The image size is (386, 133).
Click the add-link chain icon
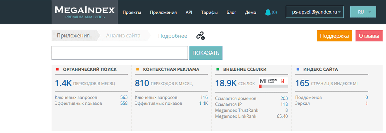tap(201, 36)
